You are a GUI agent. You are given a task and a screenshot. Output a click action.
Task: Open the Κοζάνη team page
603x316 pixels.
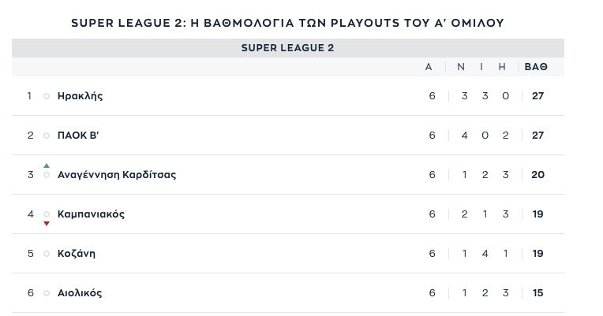[x=76, y=254]
